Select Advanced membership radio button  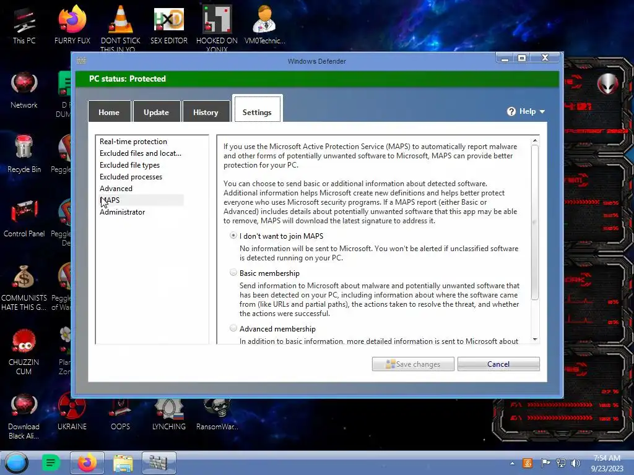point(233,328)
